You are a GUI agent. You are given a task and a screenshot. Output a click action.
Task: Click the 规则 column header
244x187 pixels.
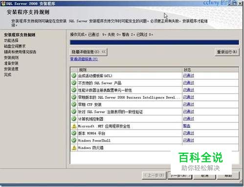pos(130,70)
